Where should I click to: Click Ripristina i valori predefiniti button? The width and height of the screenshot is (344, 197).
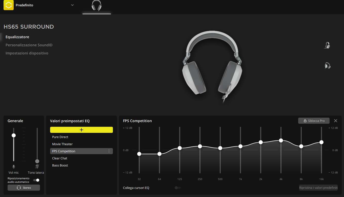pyautogui.click(x=318, y=188)
